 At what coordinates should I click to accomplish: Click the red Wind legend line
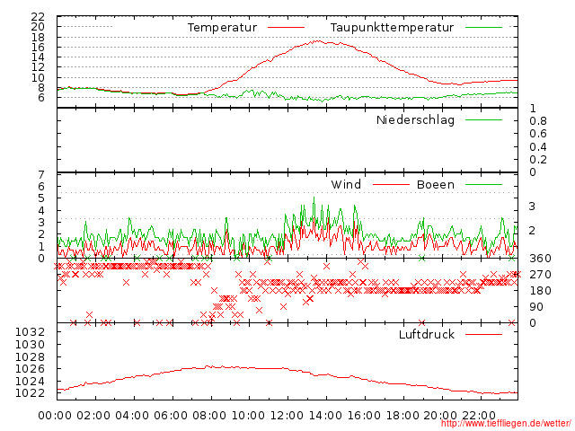coord(391,185)
